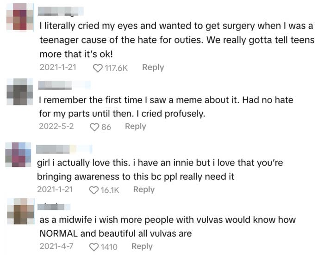Open the username above the innie comment
The height and width of the screenshot is (257, 324).
[x=64, y=149]
